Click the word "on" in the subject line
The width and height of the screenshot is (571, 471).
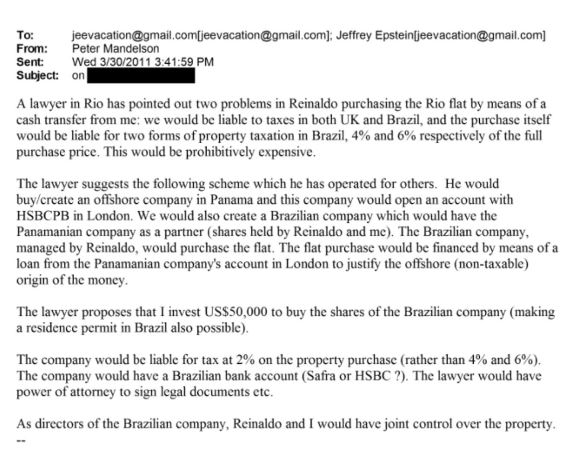78,76
